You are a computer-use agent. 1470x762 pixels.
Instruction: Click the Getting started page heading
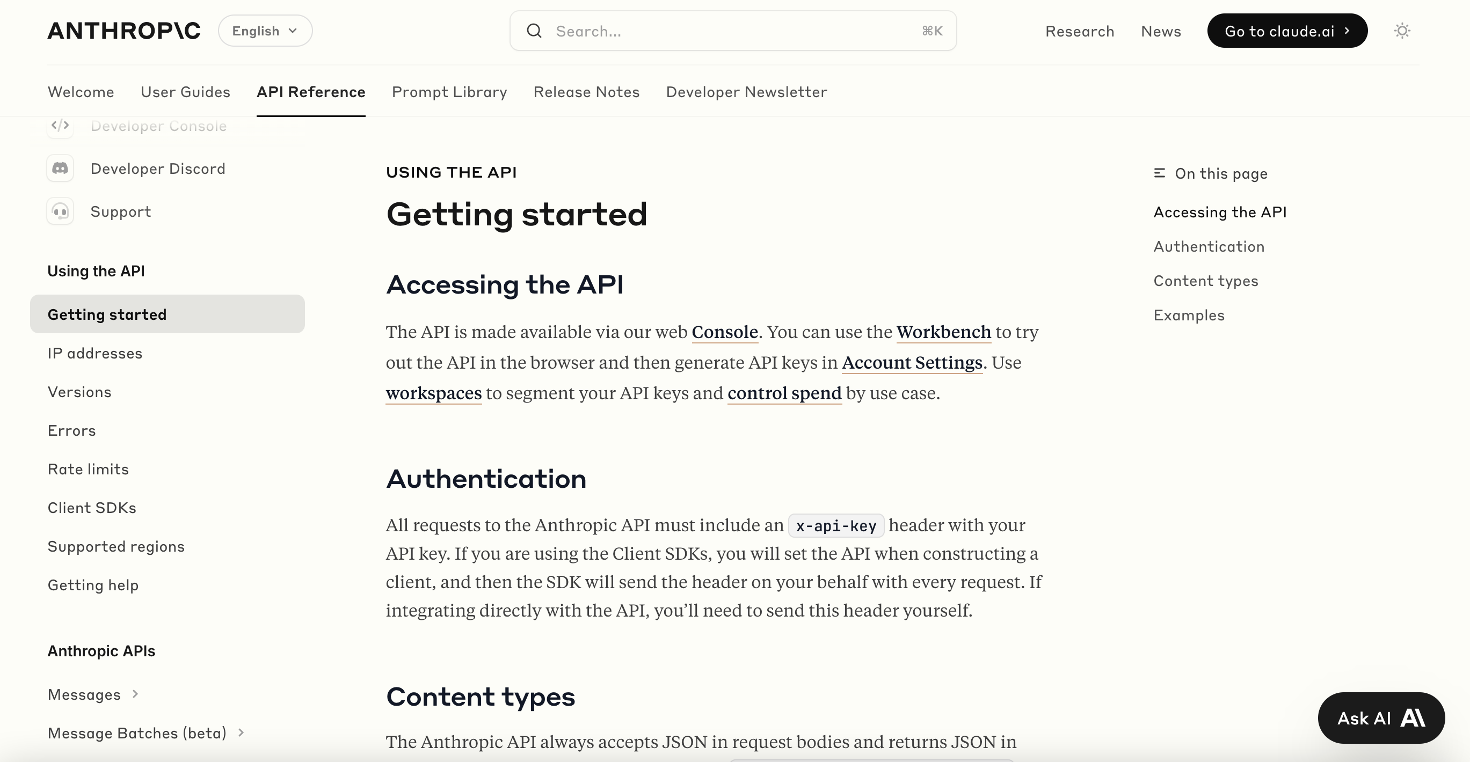tap(516, 215)
